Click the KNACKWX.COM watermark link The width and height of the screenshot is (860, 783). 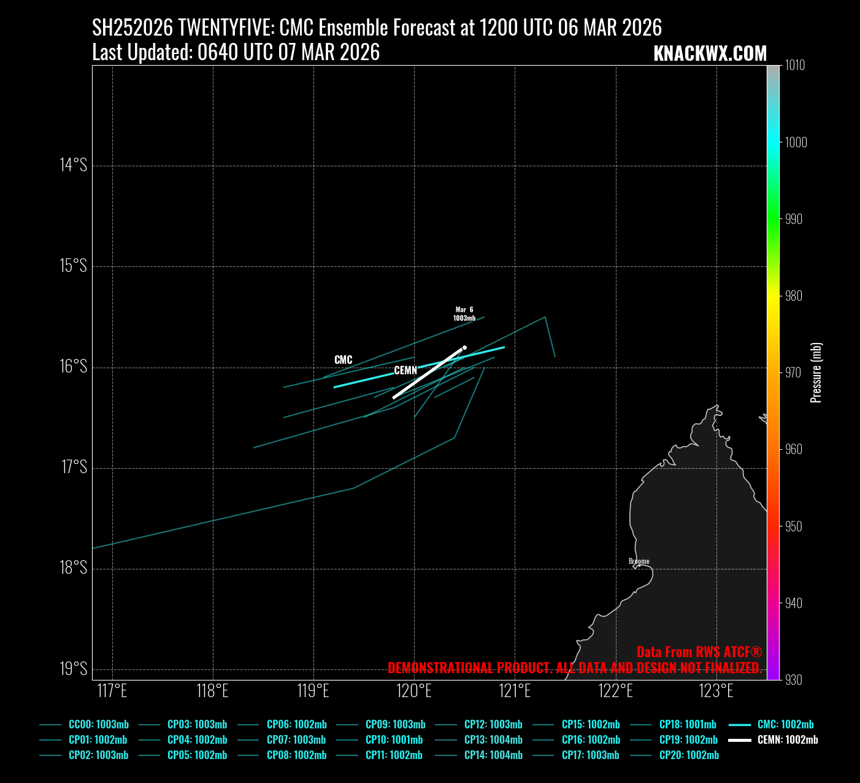coord(710,54)
